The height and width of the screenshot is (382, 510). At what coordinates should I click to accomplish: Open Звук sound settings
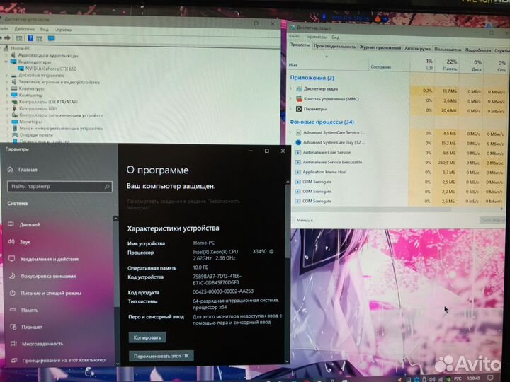pos(25,242)
